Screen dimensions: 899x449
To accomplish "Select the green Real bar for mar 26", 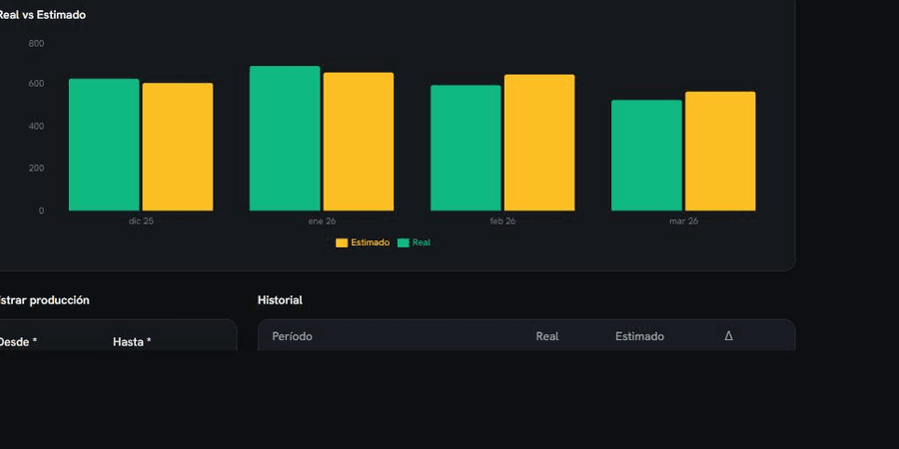I will click(x=646, y=156).
